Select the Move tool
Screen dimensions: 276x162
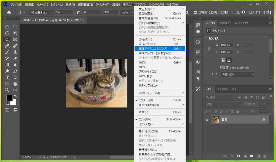tap(7, 27)
